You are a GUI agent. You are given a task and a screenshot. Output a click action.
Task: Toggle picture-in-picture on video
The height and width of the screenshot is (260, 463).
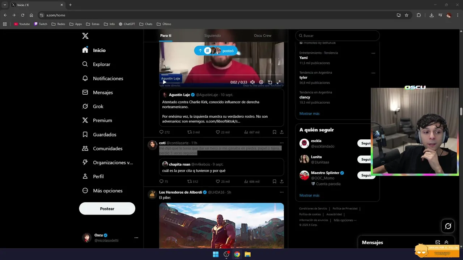[x=270, y=82]
